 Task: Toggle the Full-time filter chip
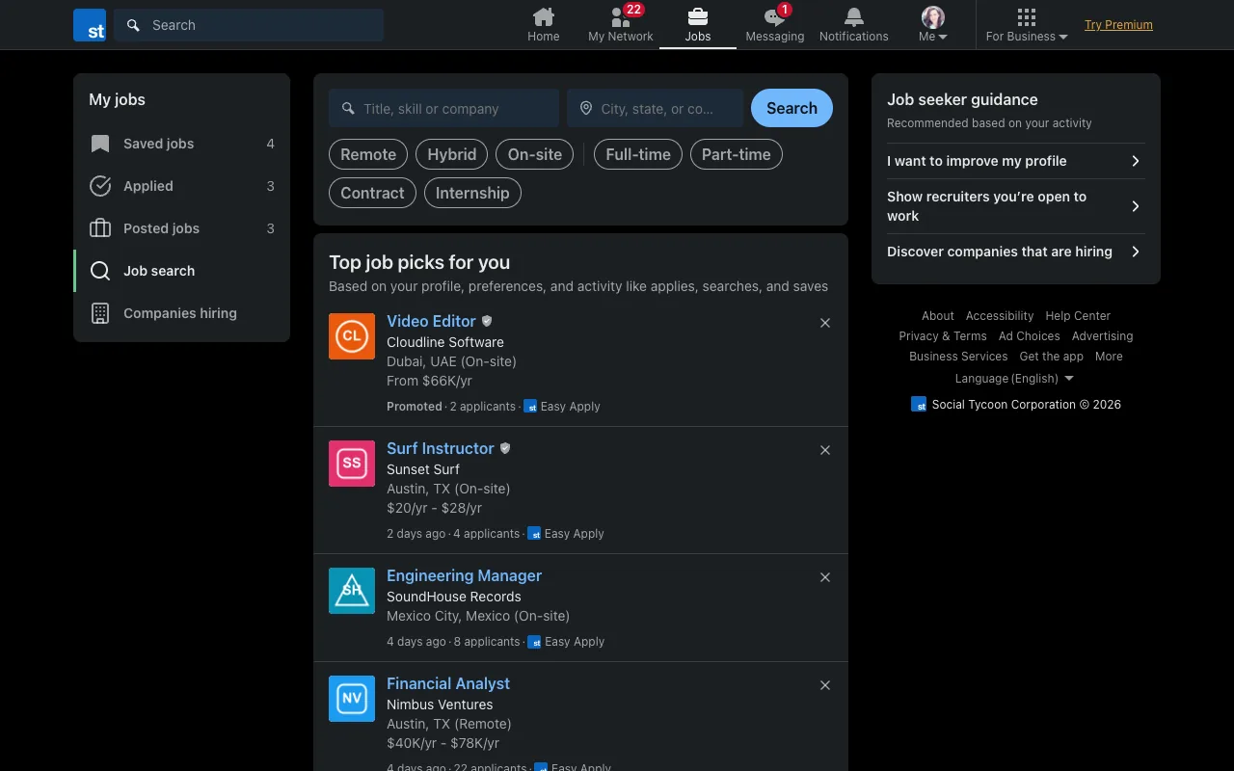[638, 154]
